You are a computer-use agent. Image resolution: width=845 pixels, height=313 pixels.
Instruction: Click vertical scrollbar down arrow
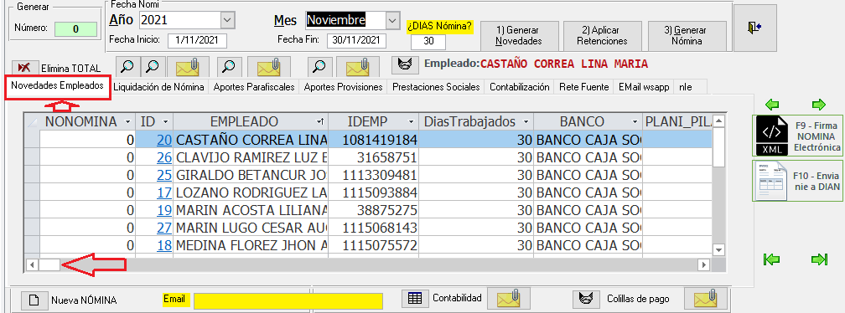(x=718, y=250)
